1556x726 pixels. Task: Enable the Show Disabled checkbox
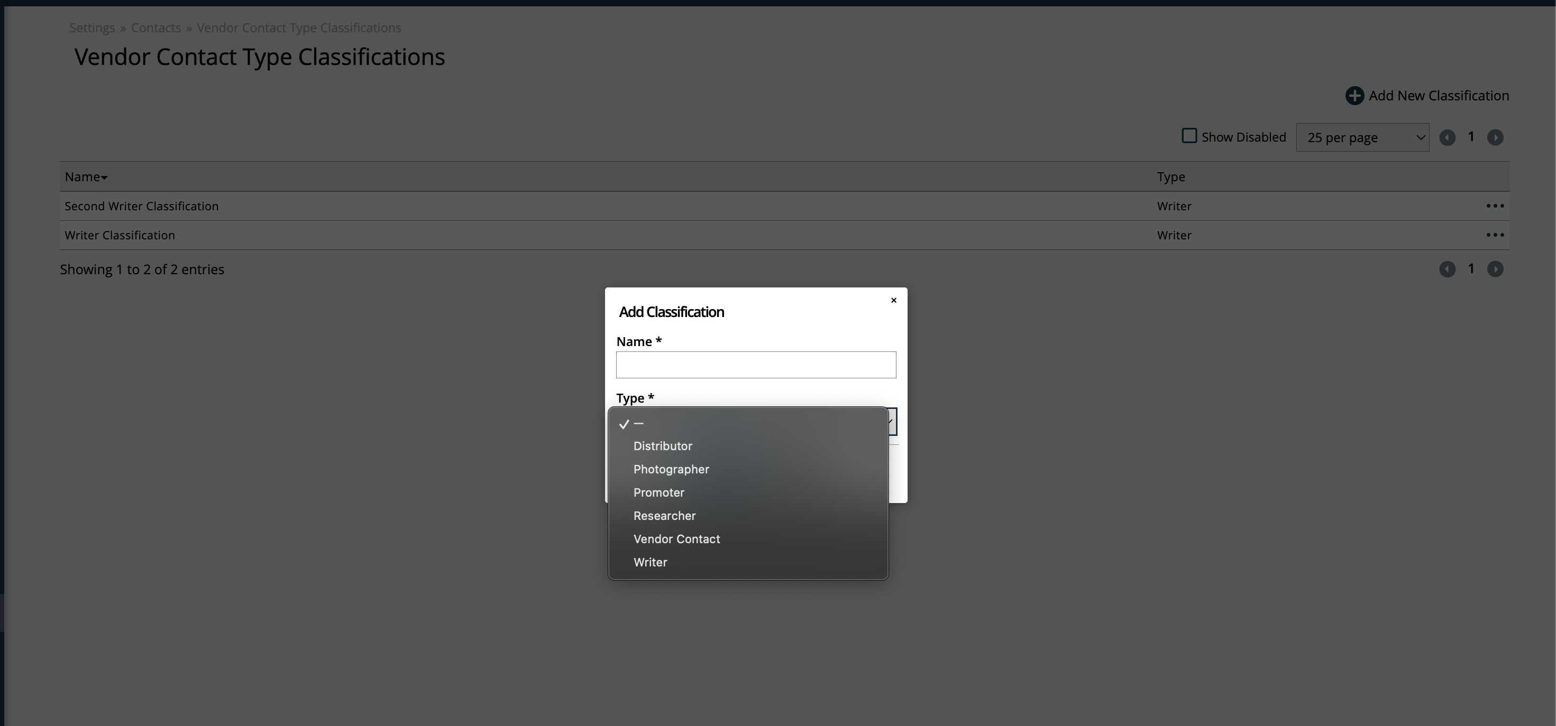(x=1189, y=136)
